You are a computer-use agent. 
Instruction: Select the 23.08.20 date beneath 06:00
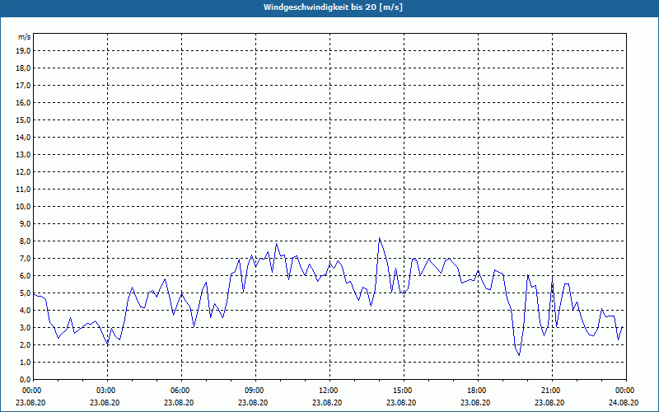[179, 402]
